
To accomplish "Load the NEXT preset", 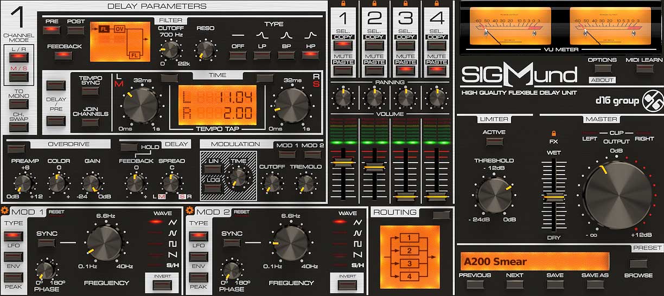I will point(514,284).
